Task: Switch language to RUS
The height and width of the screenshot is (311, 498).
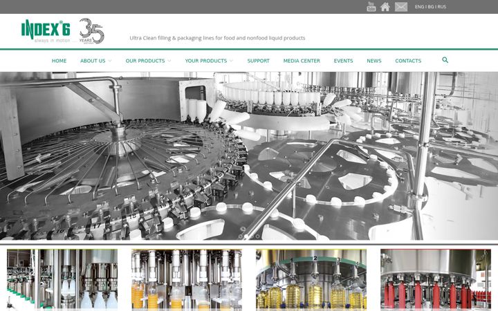Action: pos(442,7)
